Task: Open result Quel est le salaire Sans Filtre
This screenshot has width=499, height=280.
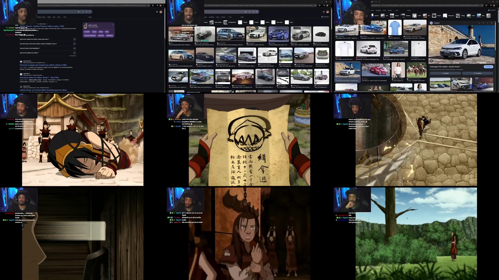Action: point(39,77)
